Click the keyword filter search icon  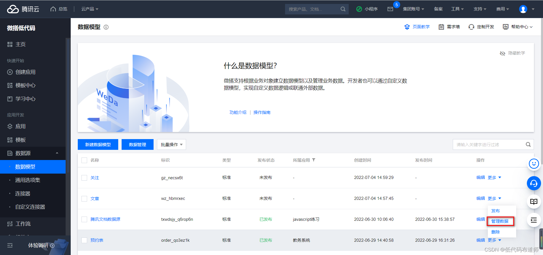point(528,144)
